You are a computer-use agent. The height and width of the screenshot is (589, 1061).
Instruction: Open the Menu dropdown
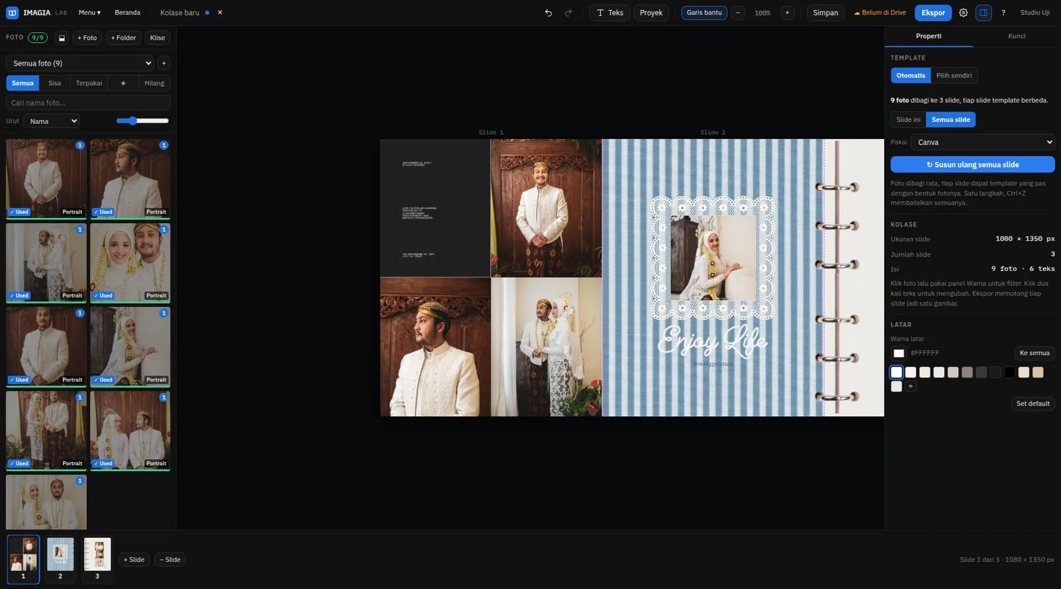coord(90,13)
